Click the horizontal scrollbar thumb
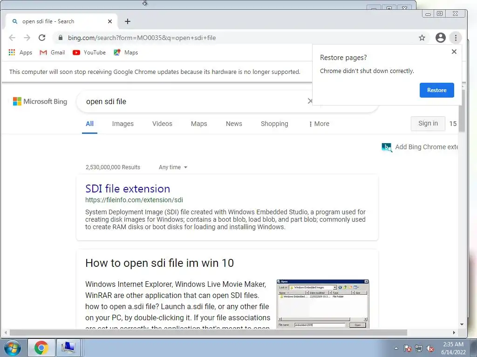Screen dimensions: 477x357 (x=208, y=333)
